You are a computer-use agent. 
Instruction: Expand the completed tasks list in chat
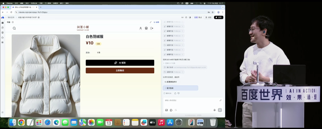pos(170,63)
